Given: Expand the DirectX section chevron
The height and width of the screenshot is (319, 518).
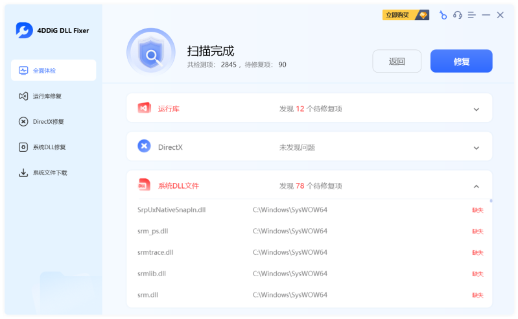Looking at the screenshot, I should click(x=477, y=148).
